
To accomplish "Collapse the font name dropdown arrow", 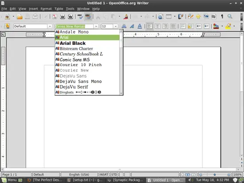I will (96, 26).
